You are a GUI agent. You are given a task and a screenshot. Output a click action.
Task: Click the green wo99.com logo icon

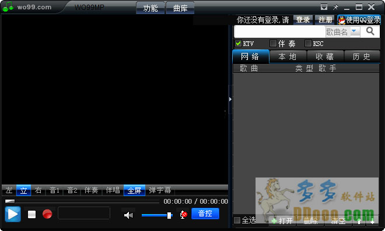coord(8,7)
